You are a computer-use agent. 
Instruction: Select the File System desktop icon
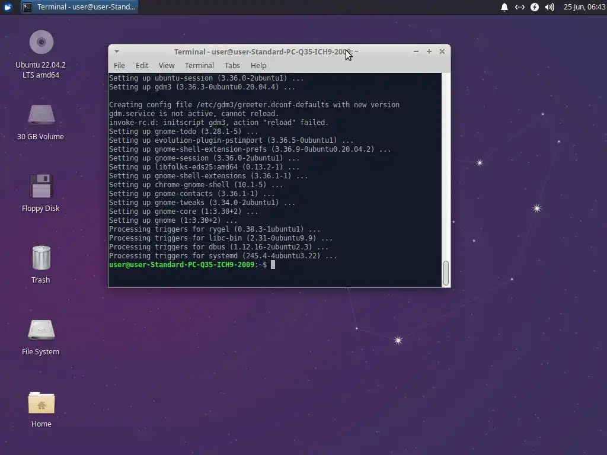(41, 329)
